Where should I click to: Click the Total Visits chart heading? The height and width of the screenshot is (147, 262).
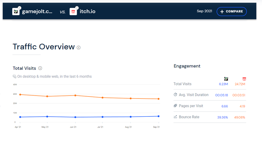pyautogui.click(x=24, y=68)
